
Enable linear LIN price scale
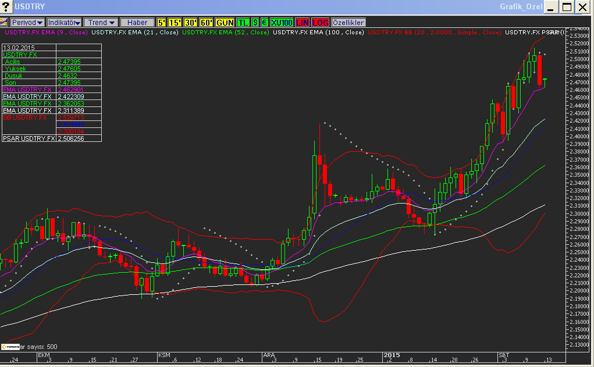303,22
